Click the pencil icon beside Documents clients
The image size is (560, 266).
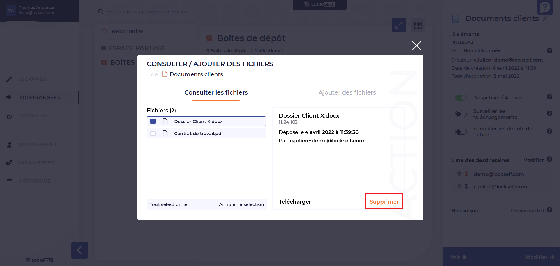click(545, 18)
